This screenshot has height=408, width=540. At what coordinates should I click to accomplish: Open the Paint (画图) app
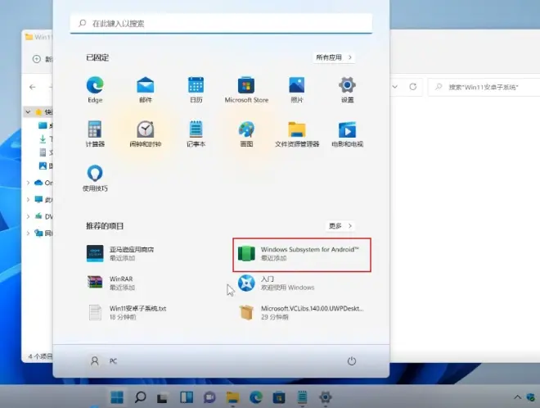pyautogui.click(x=246, y=134)
